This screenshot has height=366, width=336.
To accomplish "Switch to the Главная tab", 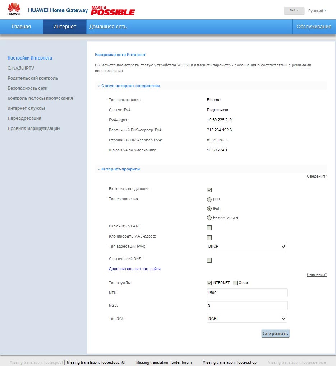I will [21, 27].
